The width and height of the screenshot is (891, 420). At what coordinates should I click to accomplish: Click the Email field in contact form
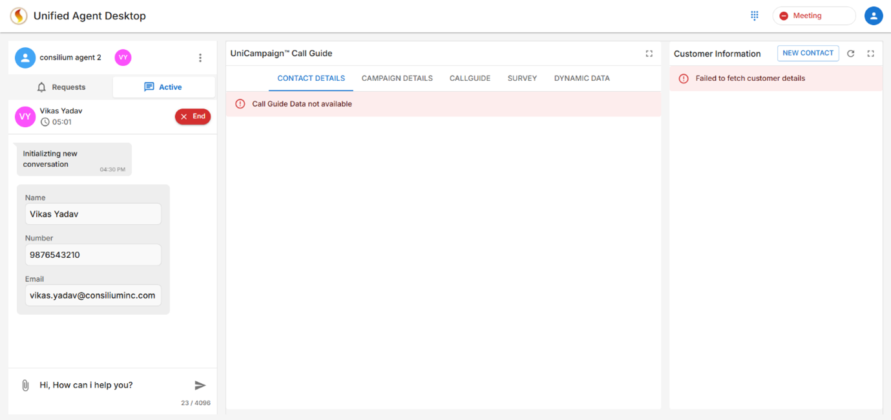(x=93, y=295)
